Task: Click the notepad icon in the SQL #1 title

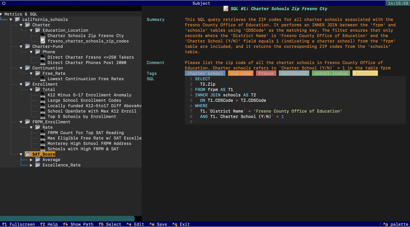Action: tap(226, 9)
